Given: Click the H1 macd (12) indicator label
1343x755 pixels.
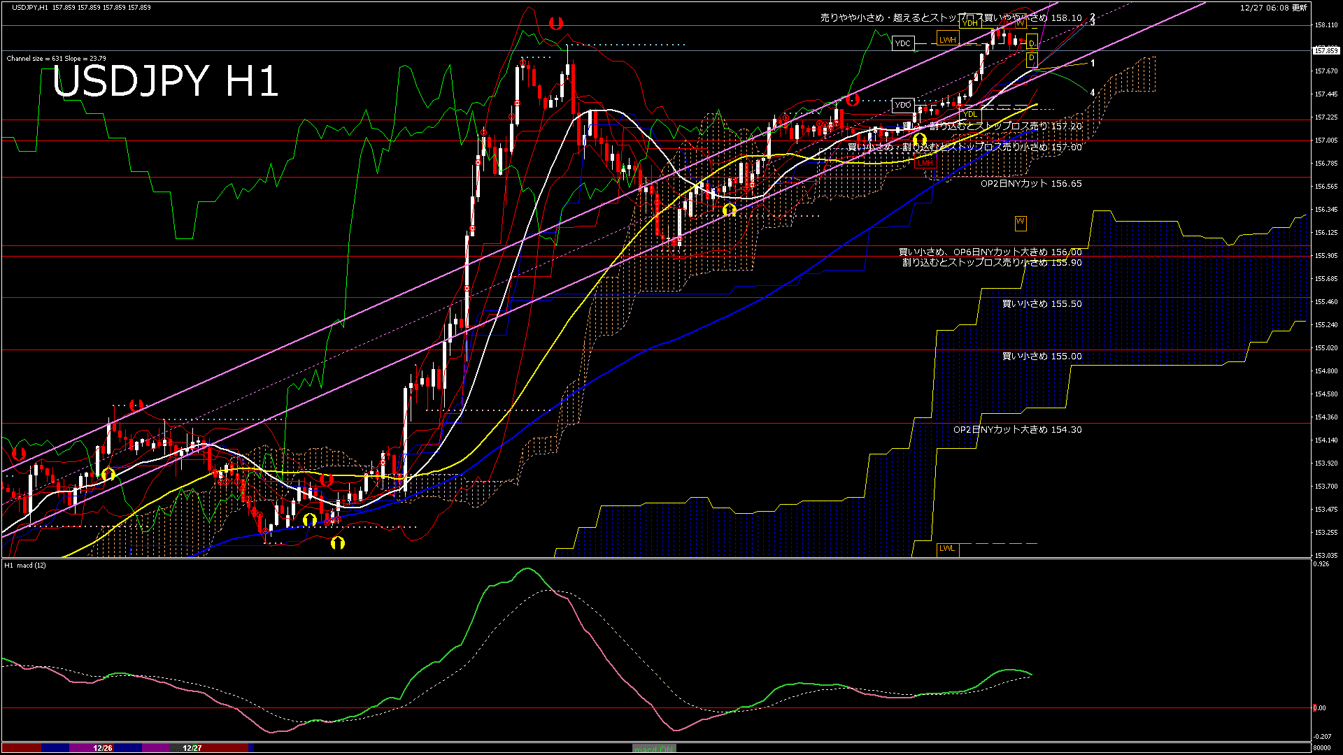Looking at the screenshot, I should pos(25,565).
